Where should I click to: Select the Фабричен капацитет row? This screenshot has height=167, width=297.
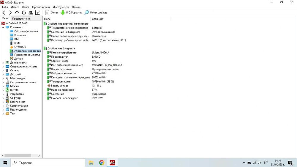pos(76,73)
